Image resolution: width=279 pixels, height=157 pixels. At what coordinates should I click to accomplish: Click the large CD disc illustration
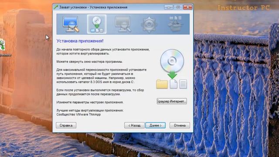click(172, 61)
